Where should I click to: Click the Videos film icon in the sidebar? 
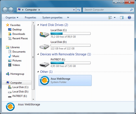[x=10, y=65]
